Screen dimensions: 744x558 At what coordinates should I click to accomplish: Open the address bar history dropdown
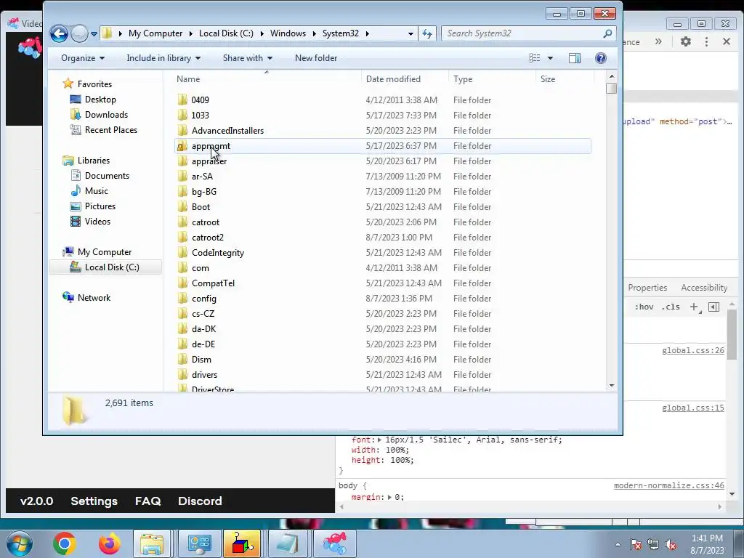tap(411, 33)
